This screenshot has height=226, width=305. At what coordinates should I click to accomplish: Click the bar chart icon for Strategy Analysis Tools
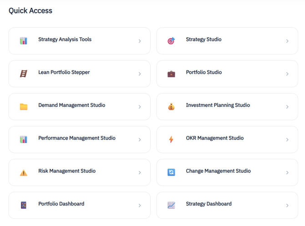24,41
